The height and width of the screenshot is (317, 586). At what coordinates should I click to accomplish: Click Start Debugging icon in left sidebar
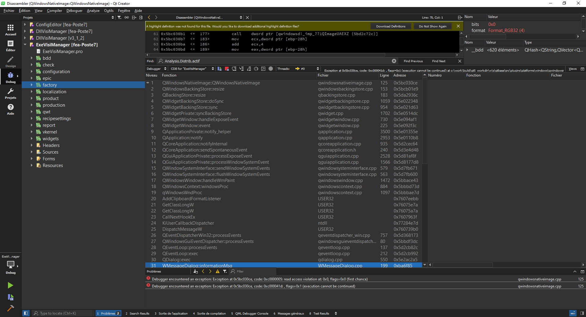click(10, 297)
